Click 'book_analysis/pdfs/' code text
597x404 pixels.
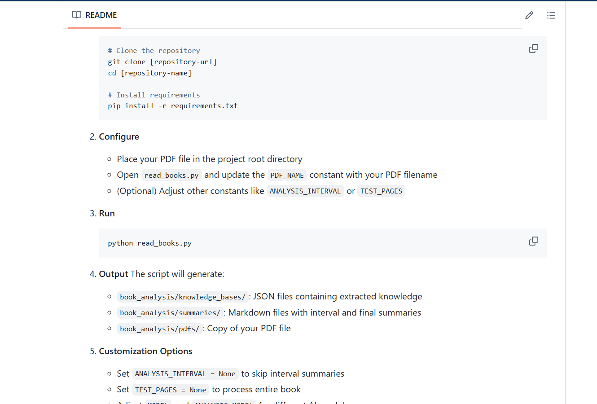(160, 329)
